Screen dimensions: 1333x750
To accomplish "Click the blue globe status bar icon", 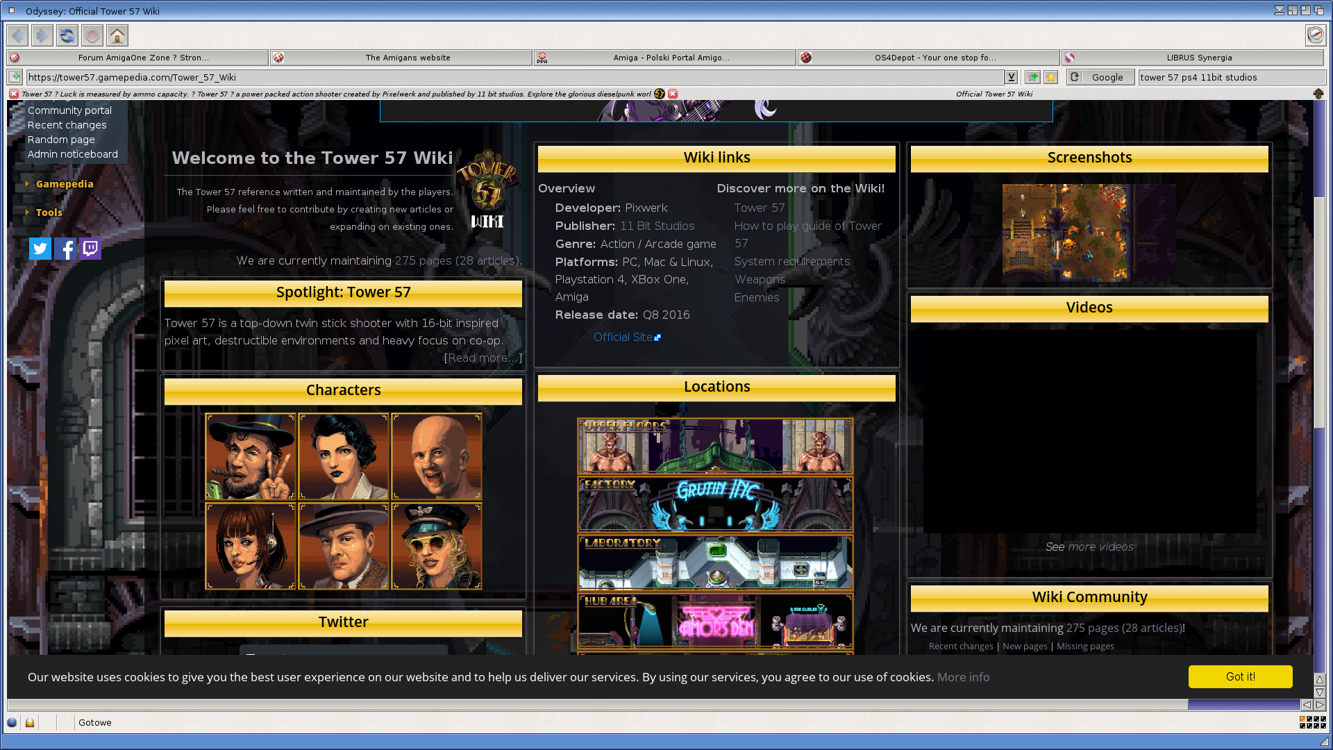I will click(12, 723).
